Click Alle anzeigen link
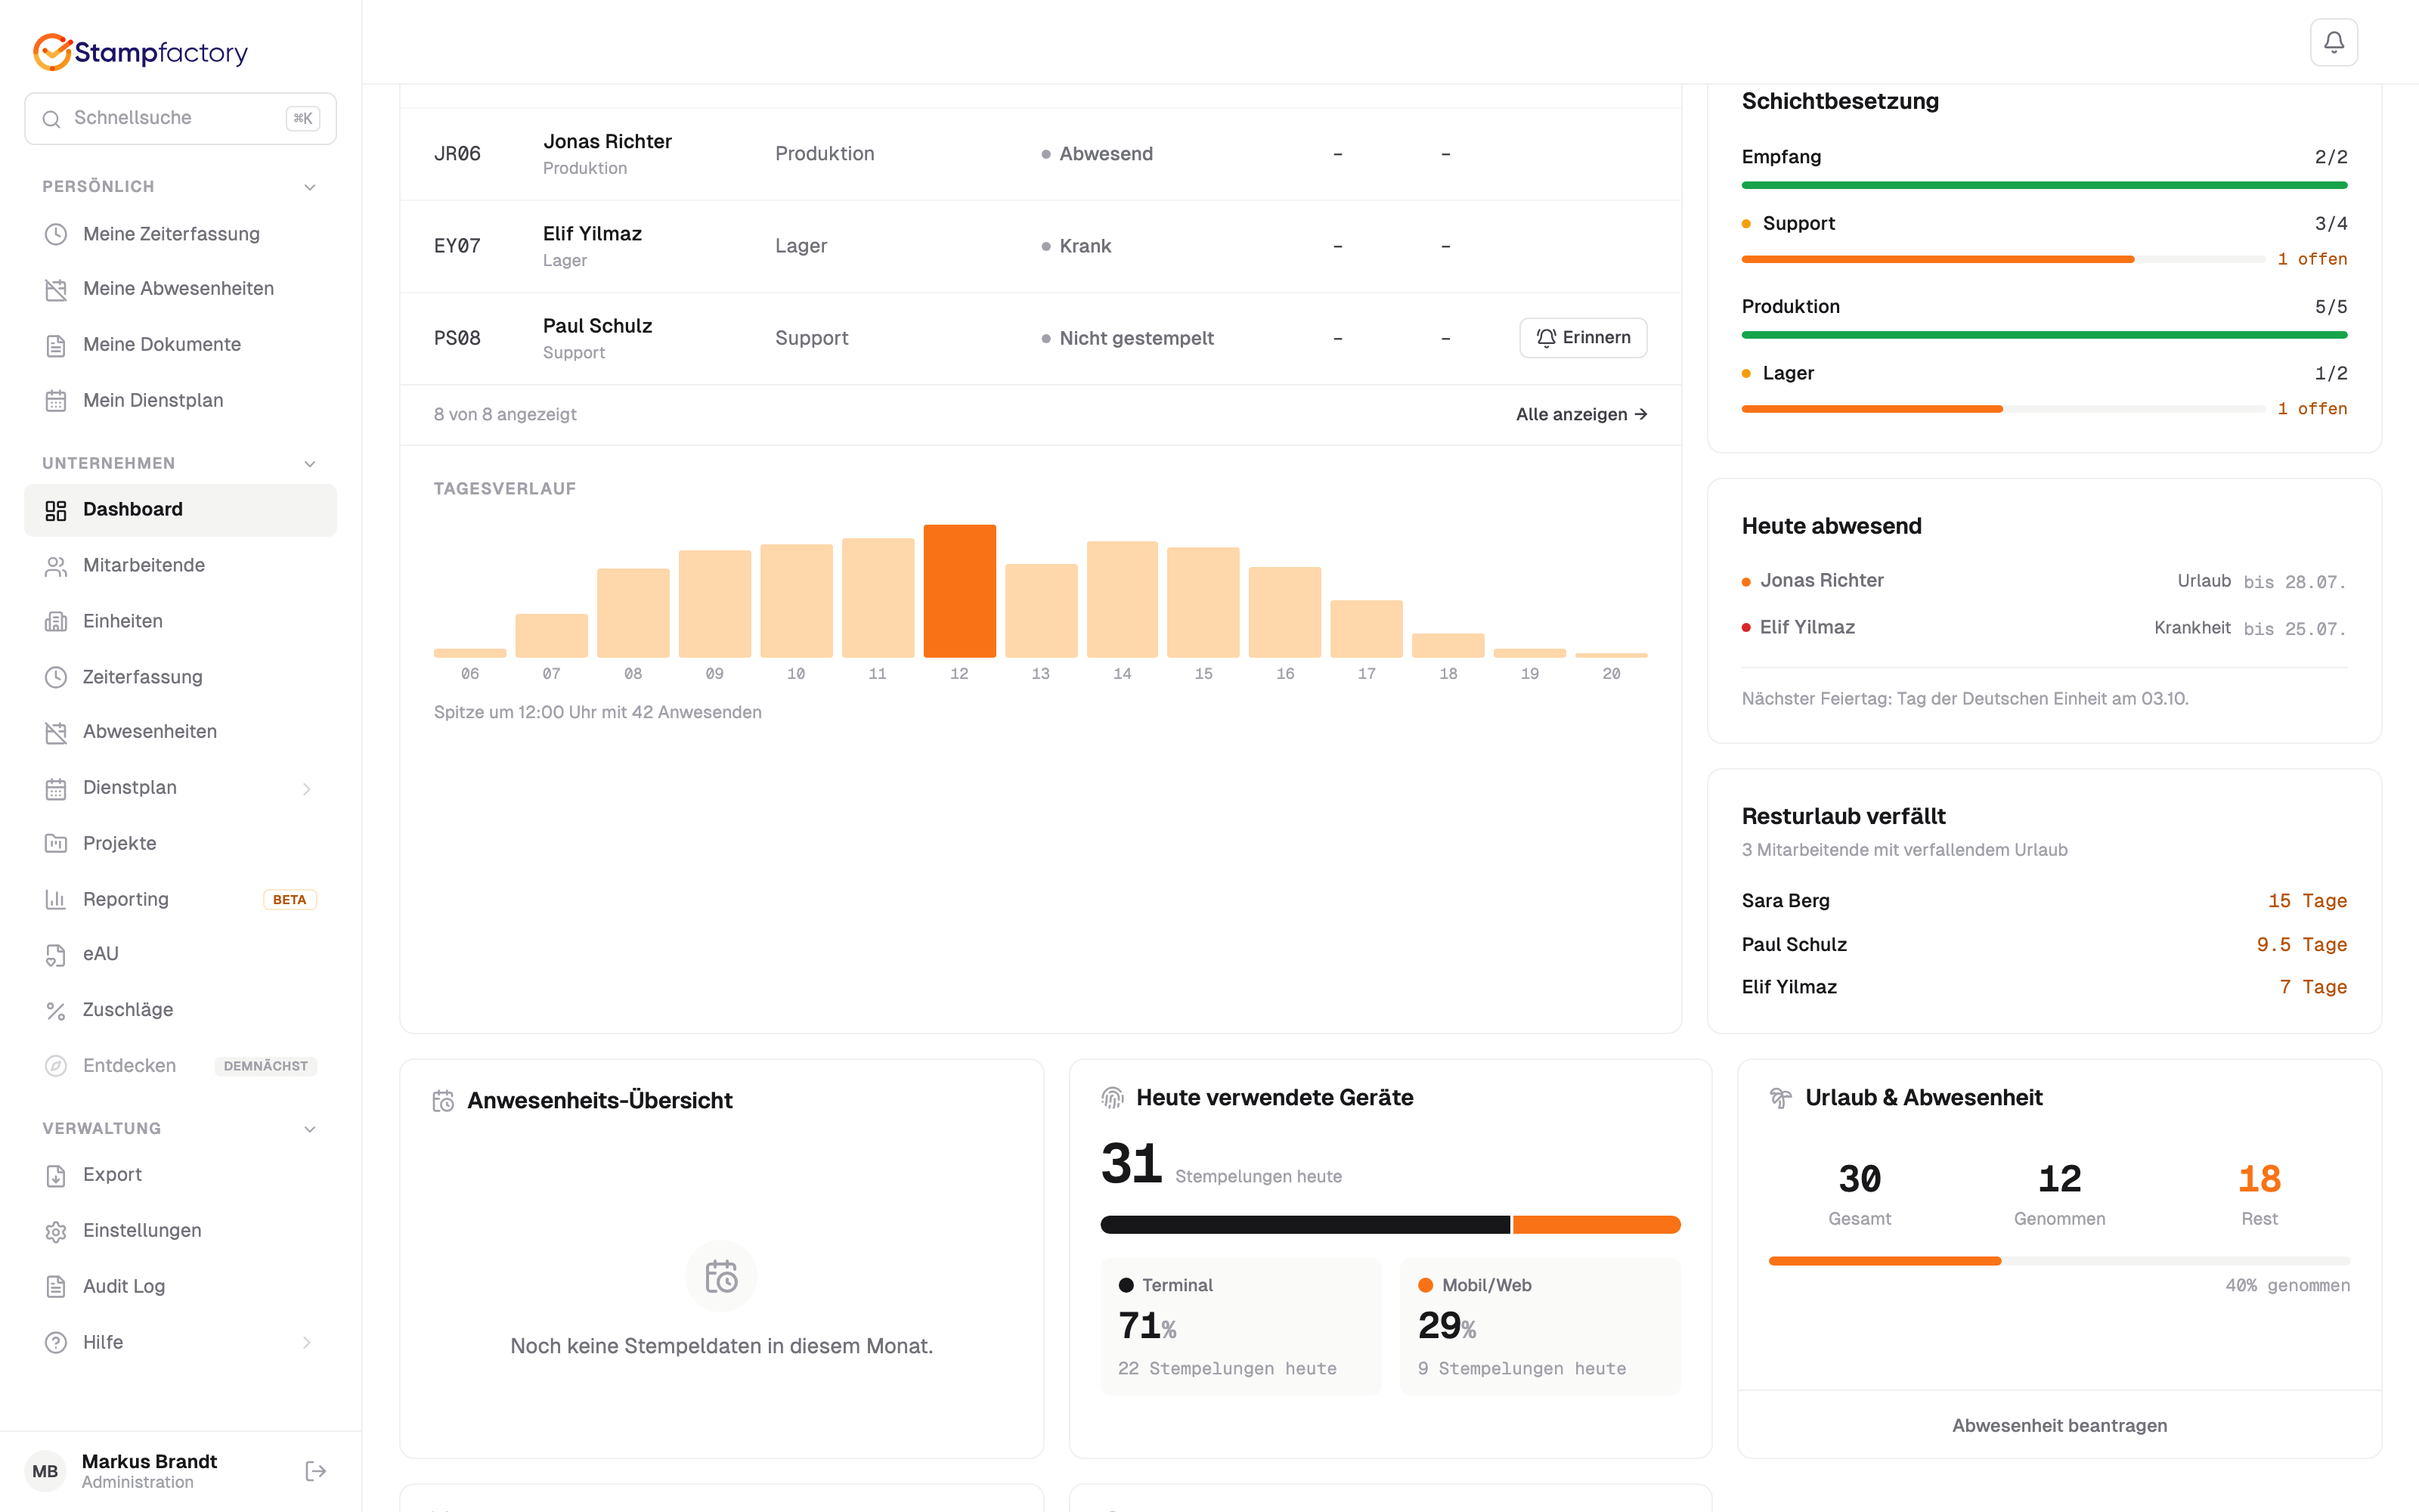 pos(1581,414)
